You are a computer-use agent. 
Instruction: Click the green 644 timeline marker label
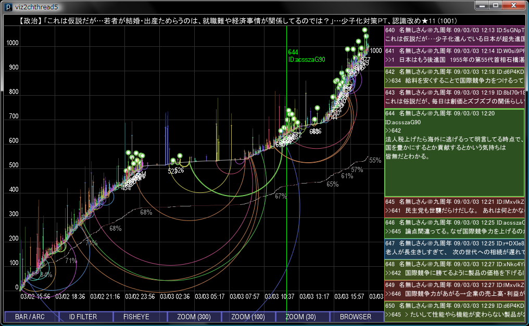click(x=293, y=53)
